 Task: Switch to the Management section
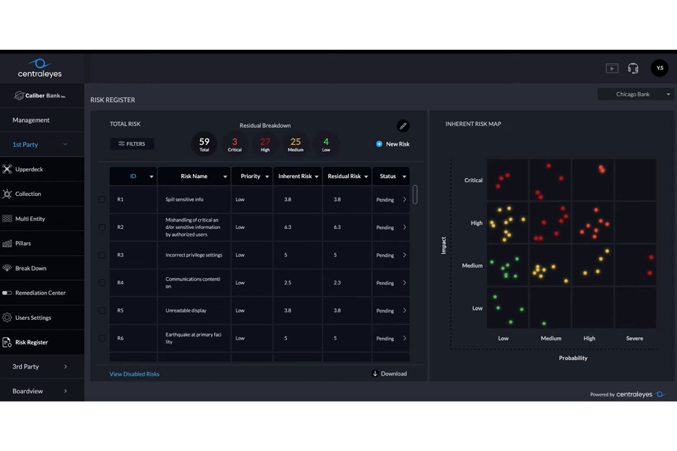[x=31, y=120]
